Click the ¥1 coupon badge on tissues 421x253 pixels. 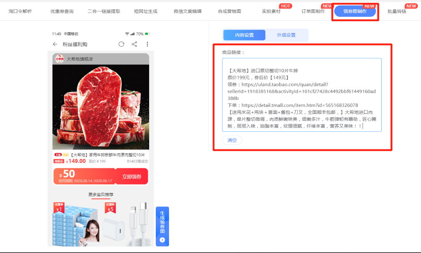[x=59, y=208]
